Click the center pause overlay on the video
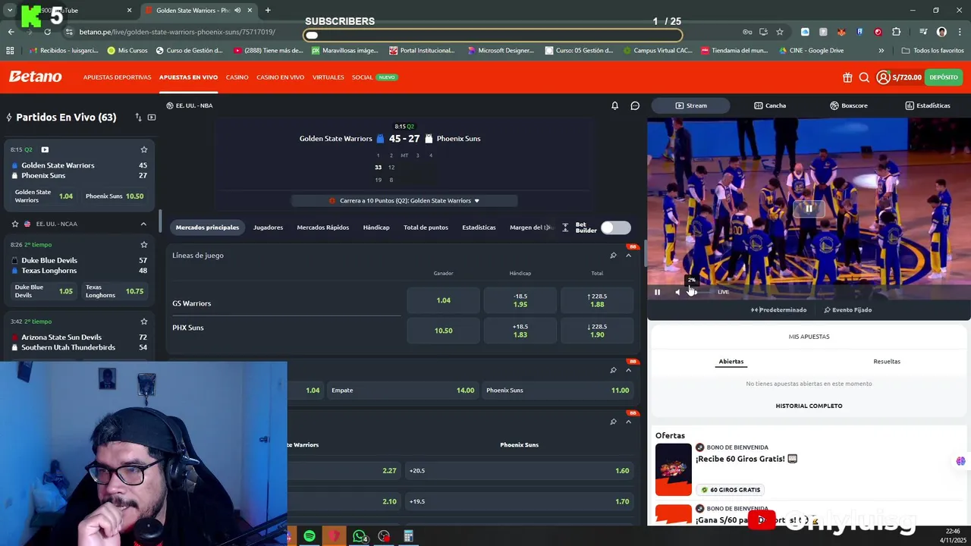 tap(809, 208)
